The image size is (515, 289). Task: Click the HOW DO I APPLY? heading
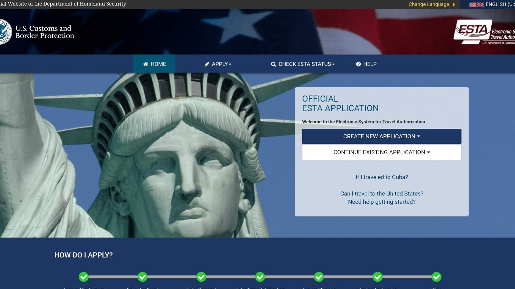(x=83, y=255)
